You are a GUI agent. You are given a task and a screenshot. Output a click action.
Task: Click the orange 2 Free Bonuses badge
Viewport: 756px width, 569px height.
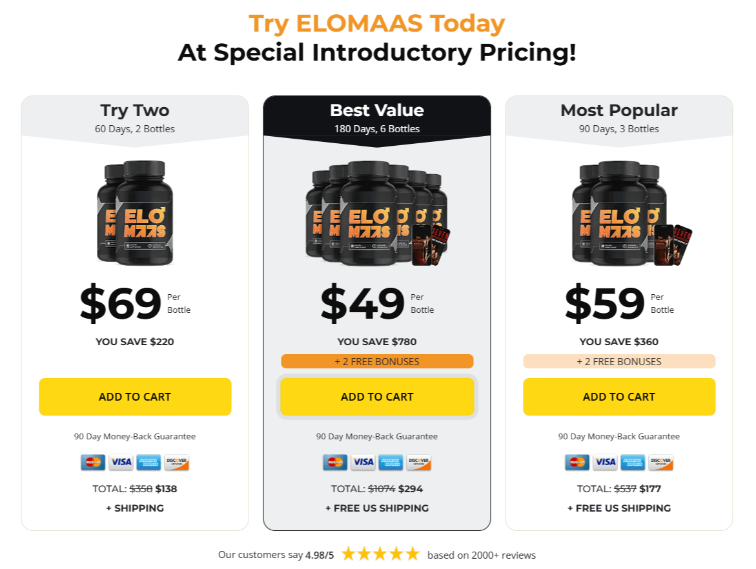click(377, 361)
